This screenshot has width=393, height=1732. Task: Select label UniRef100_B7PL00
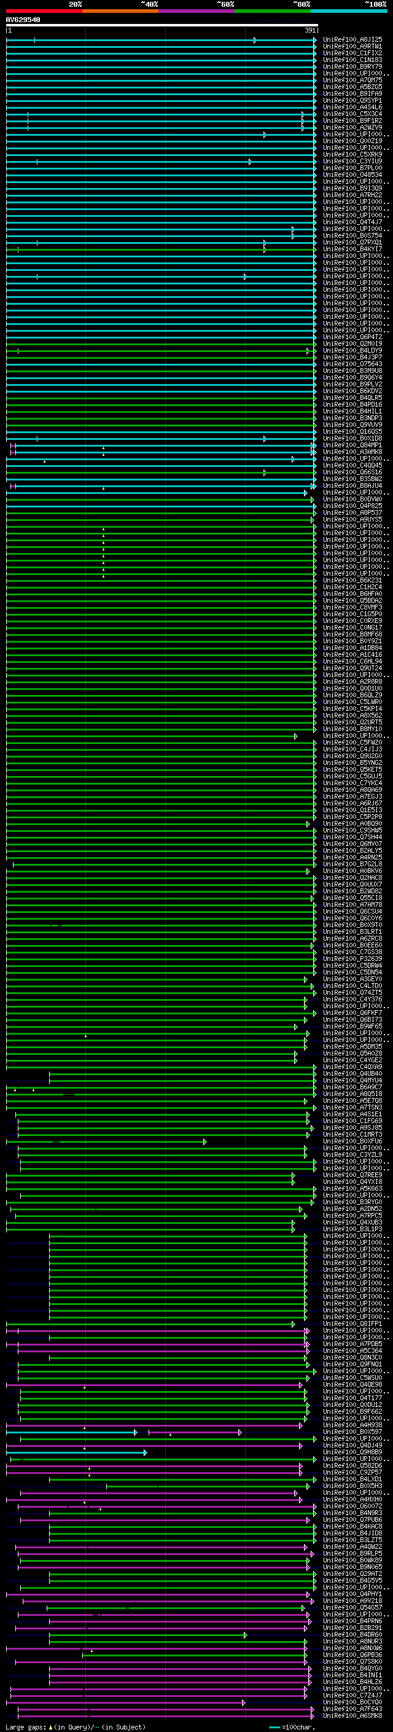[352, 168]
